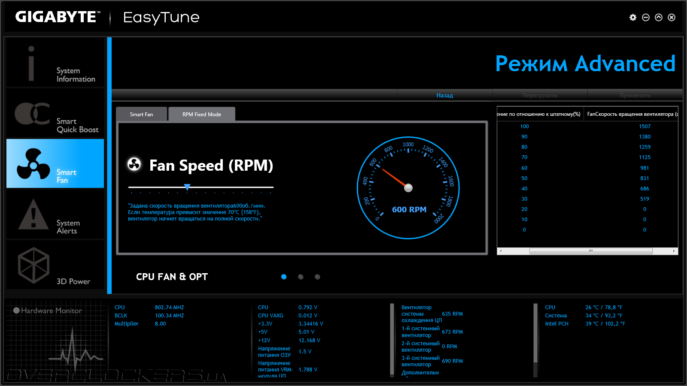This screenshot has width=687, height=386.
Task: Switch to the RPM Fixed Mode tab
Action: click(x=202, y=114)
